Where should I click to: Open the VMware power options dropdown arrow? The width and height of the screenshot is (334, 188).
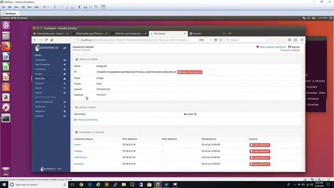[48, 7]
